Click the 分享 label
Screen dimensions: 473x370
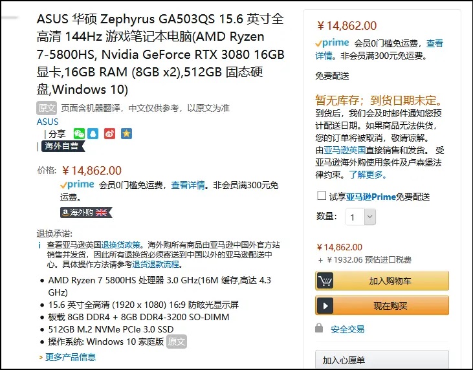coord(57,134)
